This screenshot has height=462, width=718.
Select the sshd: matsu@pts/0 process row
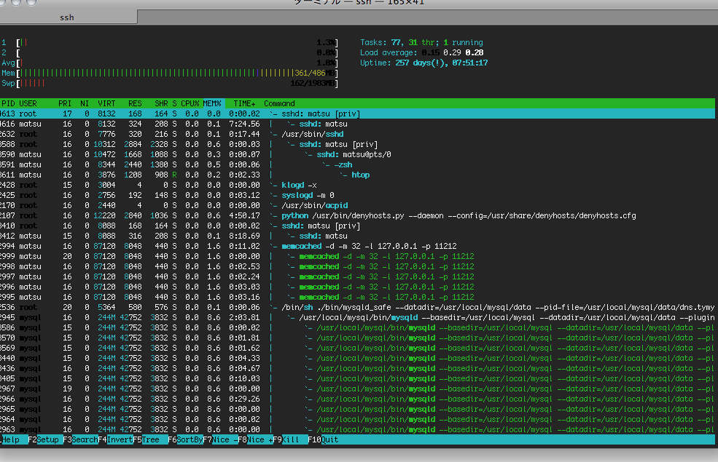tap(357, 154)
